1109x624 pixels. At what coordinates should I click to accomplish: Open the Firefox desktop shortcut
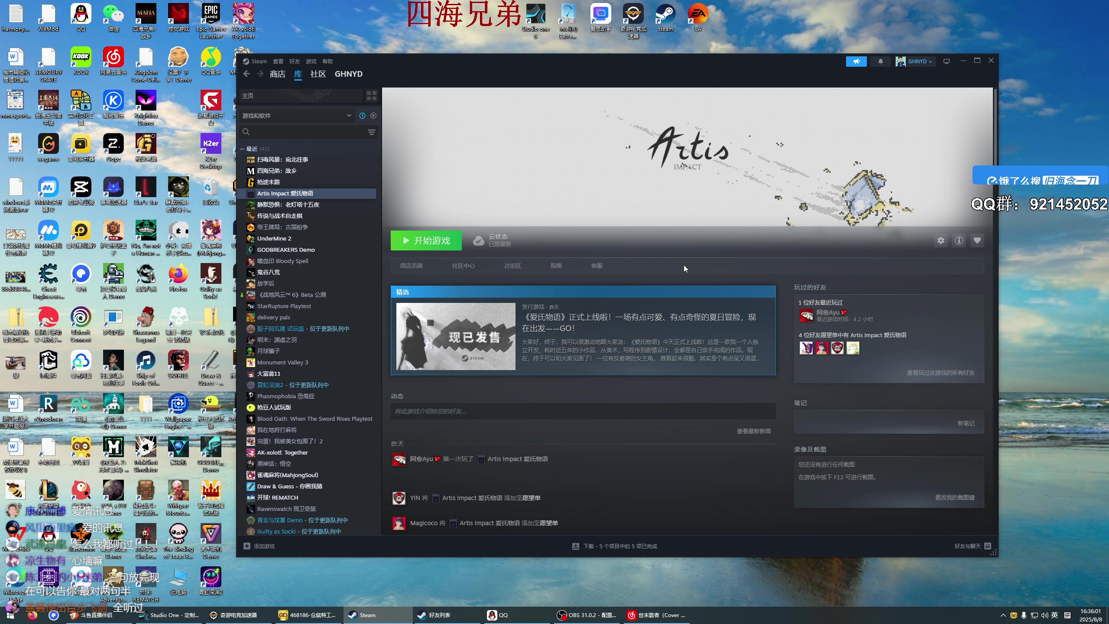click(178, 277)
